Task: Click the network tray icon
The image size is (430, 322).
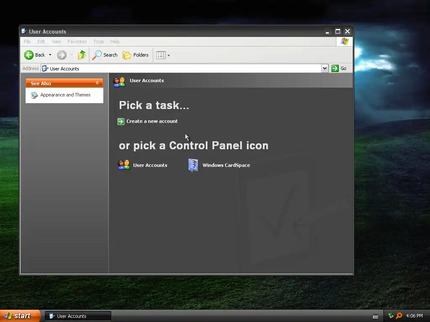Action: tap(391, 316)
